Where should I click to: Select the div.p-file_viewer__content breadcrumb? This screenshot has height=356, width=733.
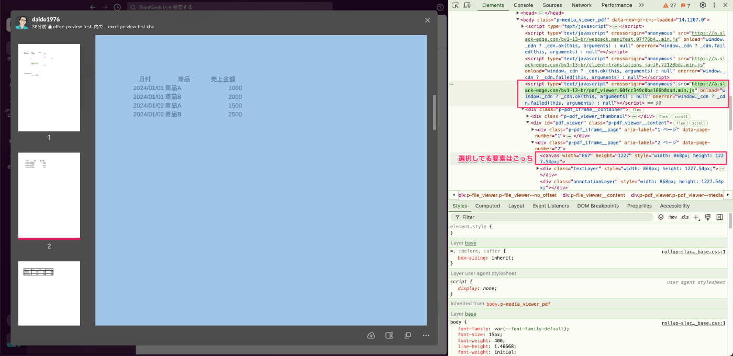(594, 195)
